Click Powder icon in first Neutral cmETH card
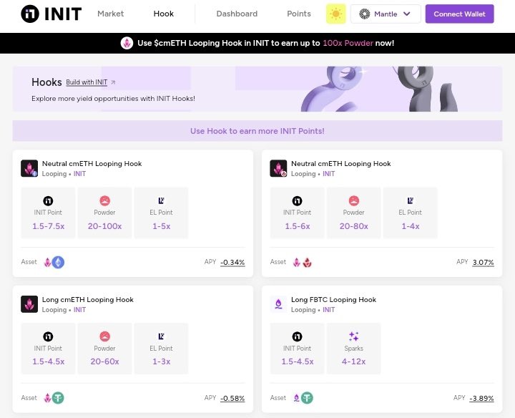 pos(105,201)
